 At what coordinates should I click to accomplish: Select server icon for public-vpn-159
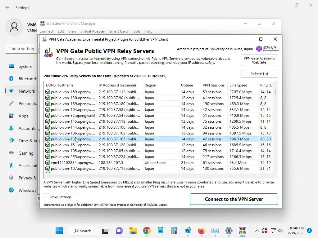click(48, 92)
